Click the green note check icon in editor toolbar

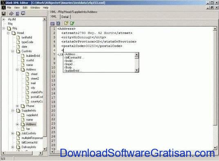72,23
